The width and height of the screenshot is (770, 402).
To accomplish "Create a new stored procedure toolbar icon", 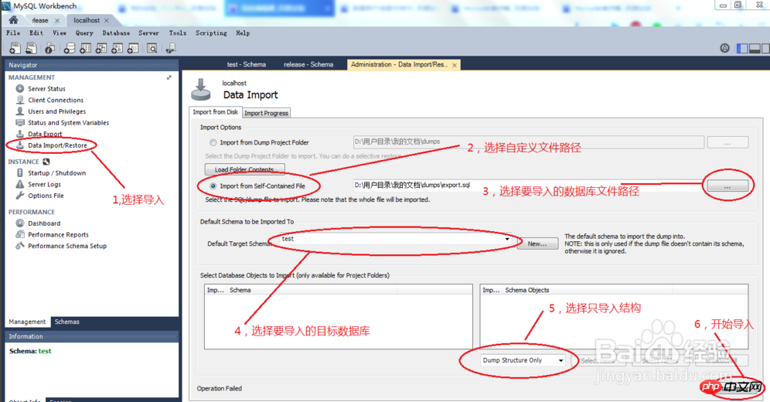I will tap(117, 48).
